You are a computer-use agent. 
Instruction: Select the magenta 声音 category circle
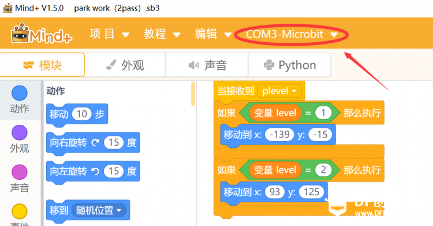click(19, 172)
